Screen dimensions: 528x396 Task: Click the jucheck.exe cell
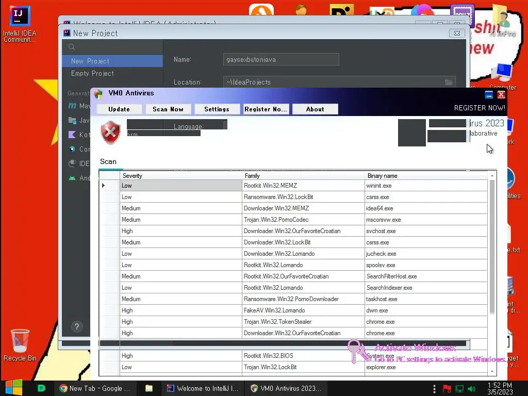click(x=426, y=254)
